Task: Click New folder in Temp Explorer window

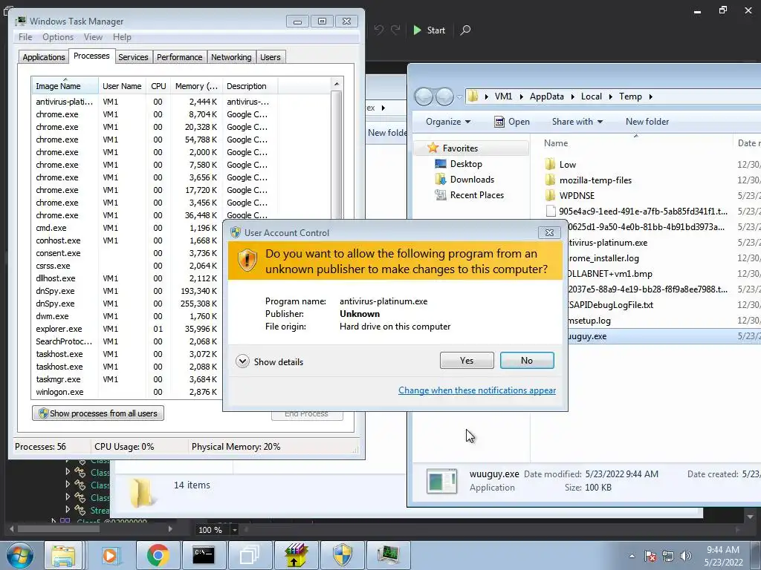Action: (x=647, y=122)
